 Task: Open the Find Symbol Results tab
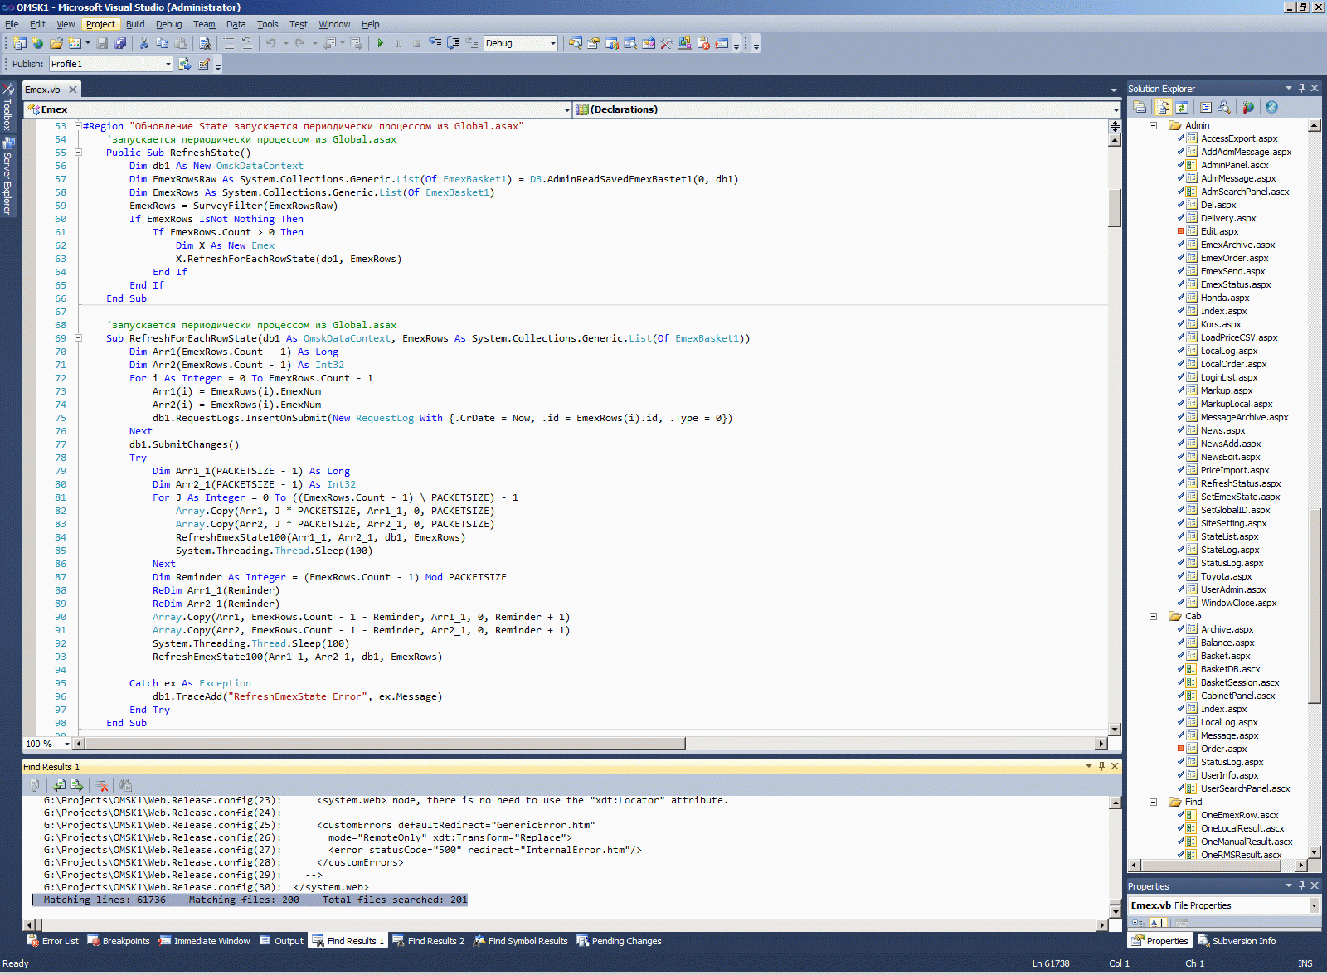coord(521,941)
